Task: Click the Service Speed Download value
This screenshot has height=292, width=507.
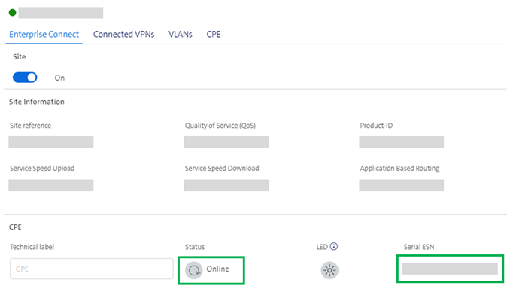Action: coord(226,185)
